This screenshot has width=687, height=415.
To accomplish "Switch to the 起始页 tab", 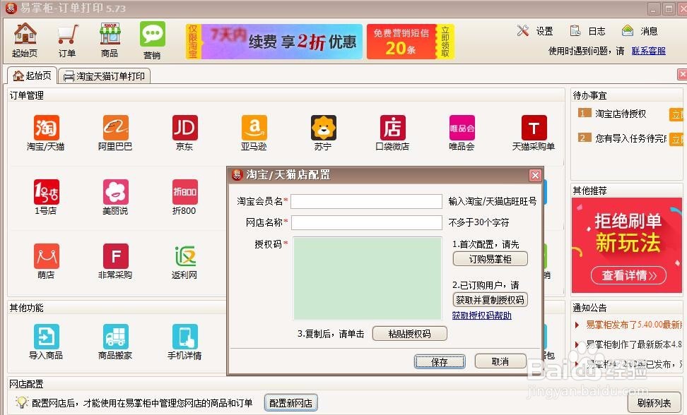I will 32,76.
